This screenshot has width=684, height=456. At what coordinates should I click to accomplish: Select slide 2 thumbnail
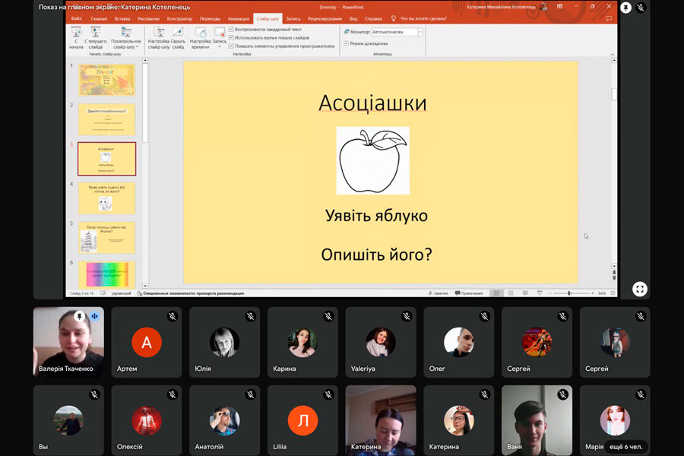[107, 119]
